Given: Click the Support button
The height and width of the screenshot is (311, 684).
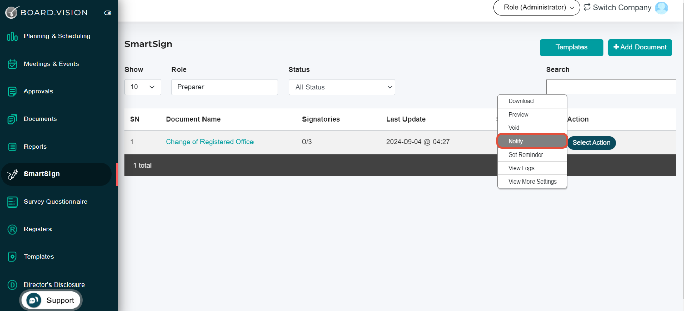Looking at the screenshot, I should 51,300.
